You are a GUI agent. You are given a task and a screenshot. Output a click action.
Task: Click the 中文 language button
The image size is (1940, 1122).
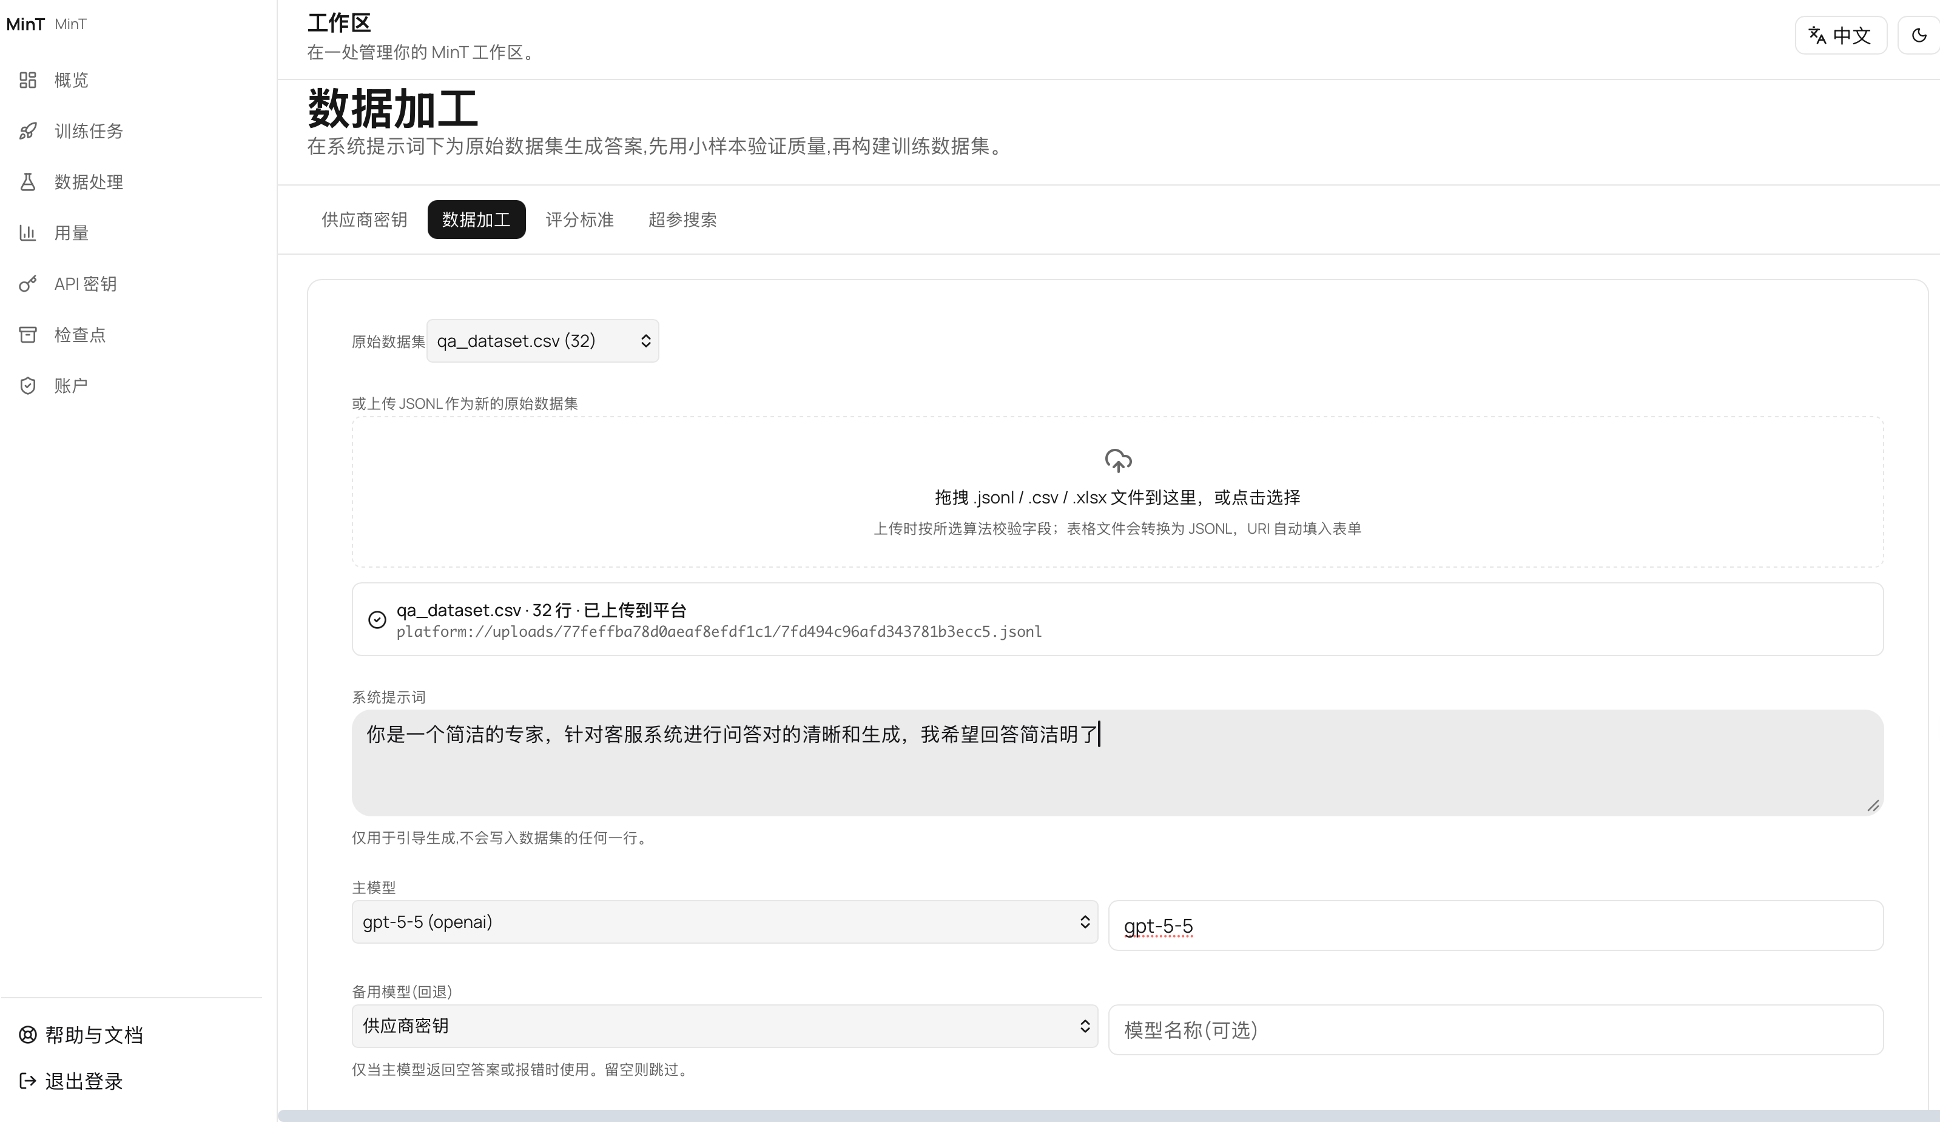1841,35
